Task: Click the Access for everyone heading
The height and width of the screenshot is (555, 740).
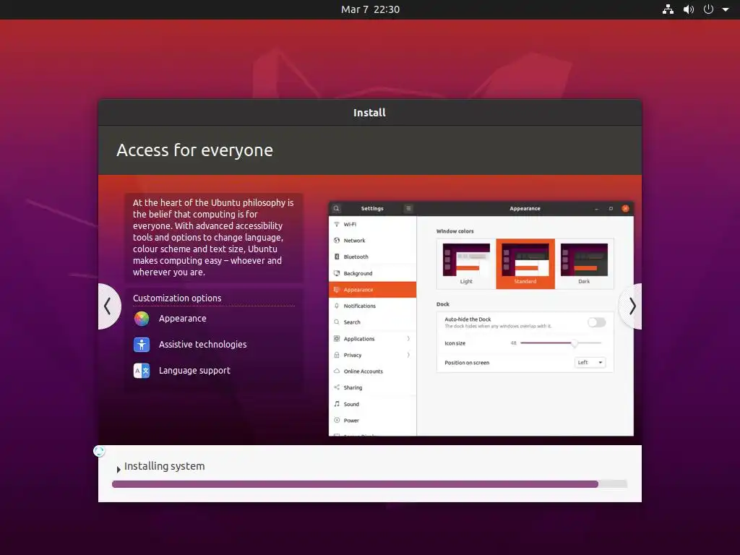Action: [x=194, y=150]
